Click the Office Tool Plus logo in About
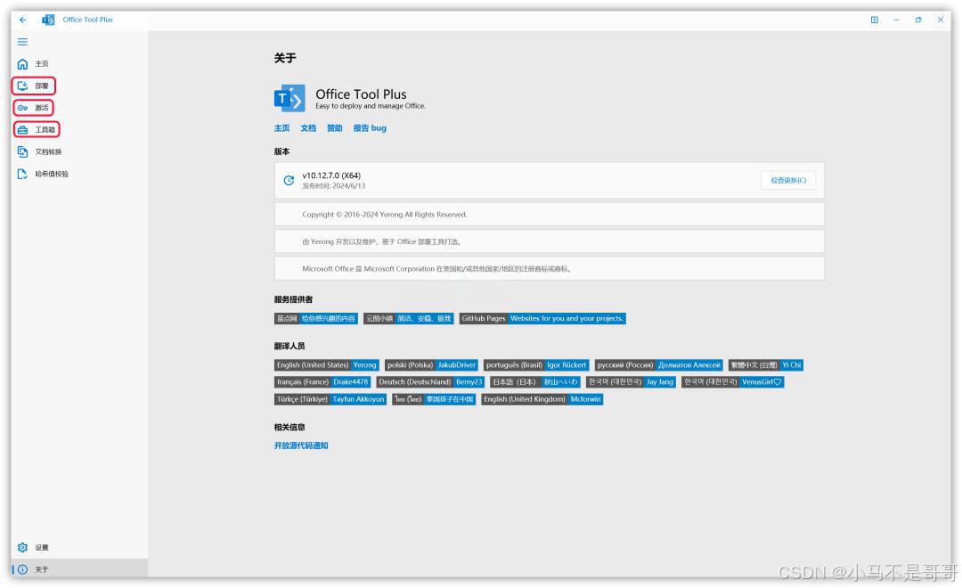962x588 pixels. [289, 98]
